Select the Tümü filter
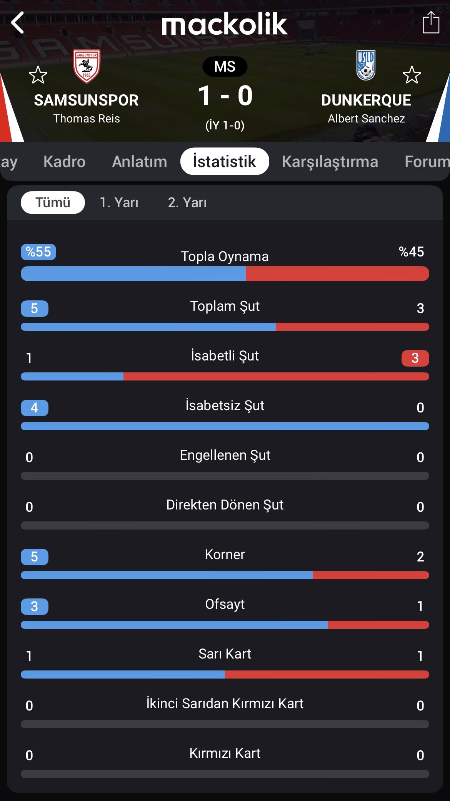The height and width of the screenshot is (801, 450). pyautogui.click(x=53, y=203)
